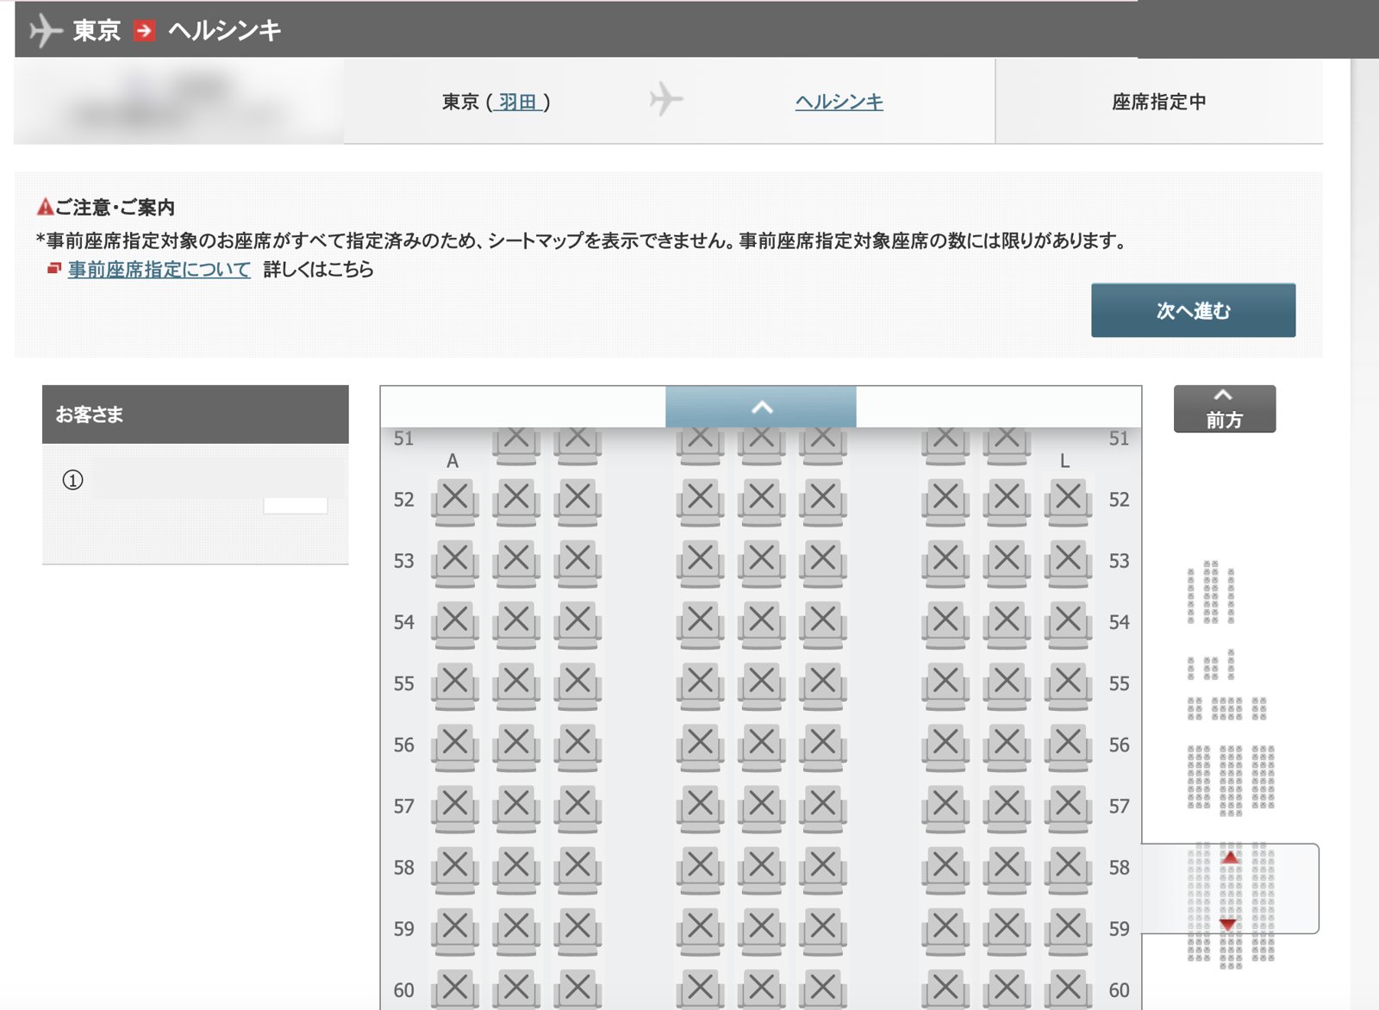This screenshot has width=1379, height=1010.
Task: Open 事前座席指定について information link
Action: (x=159, y=270)
